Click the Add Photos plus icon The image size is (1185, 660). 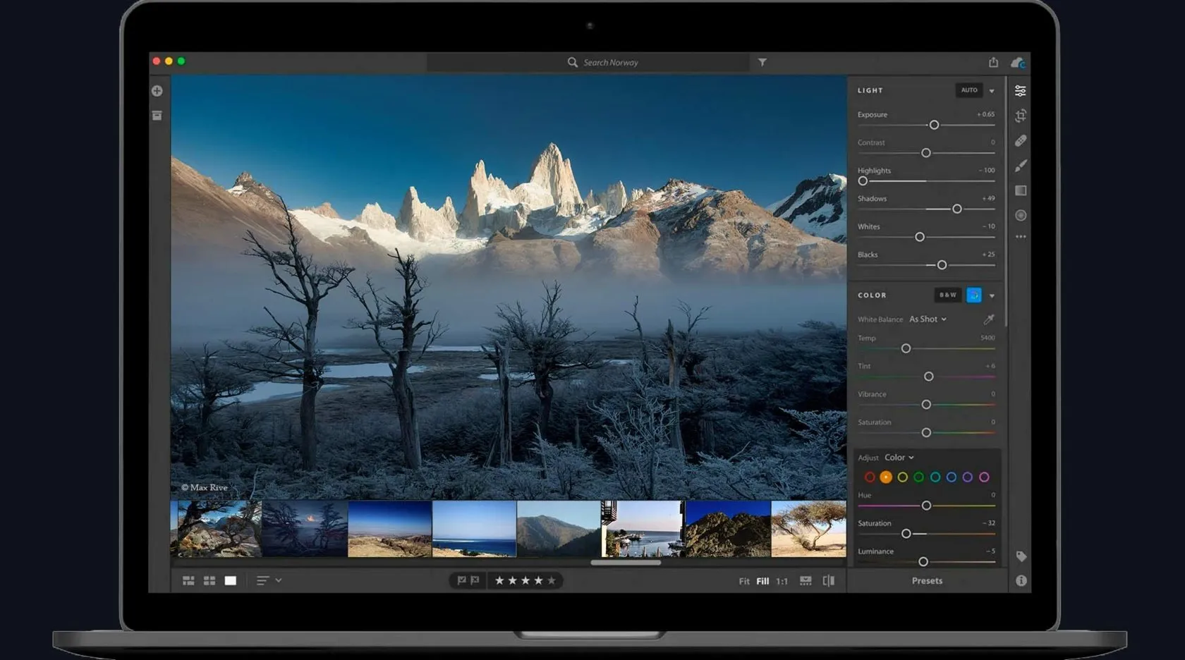tap(157, 91)
